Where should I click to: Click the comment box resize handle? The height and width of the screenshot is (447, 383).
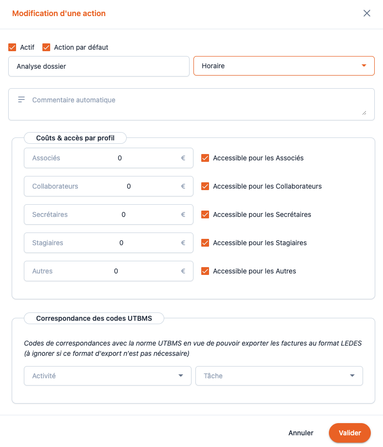tap(364, 113)
